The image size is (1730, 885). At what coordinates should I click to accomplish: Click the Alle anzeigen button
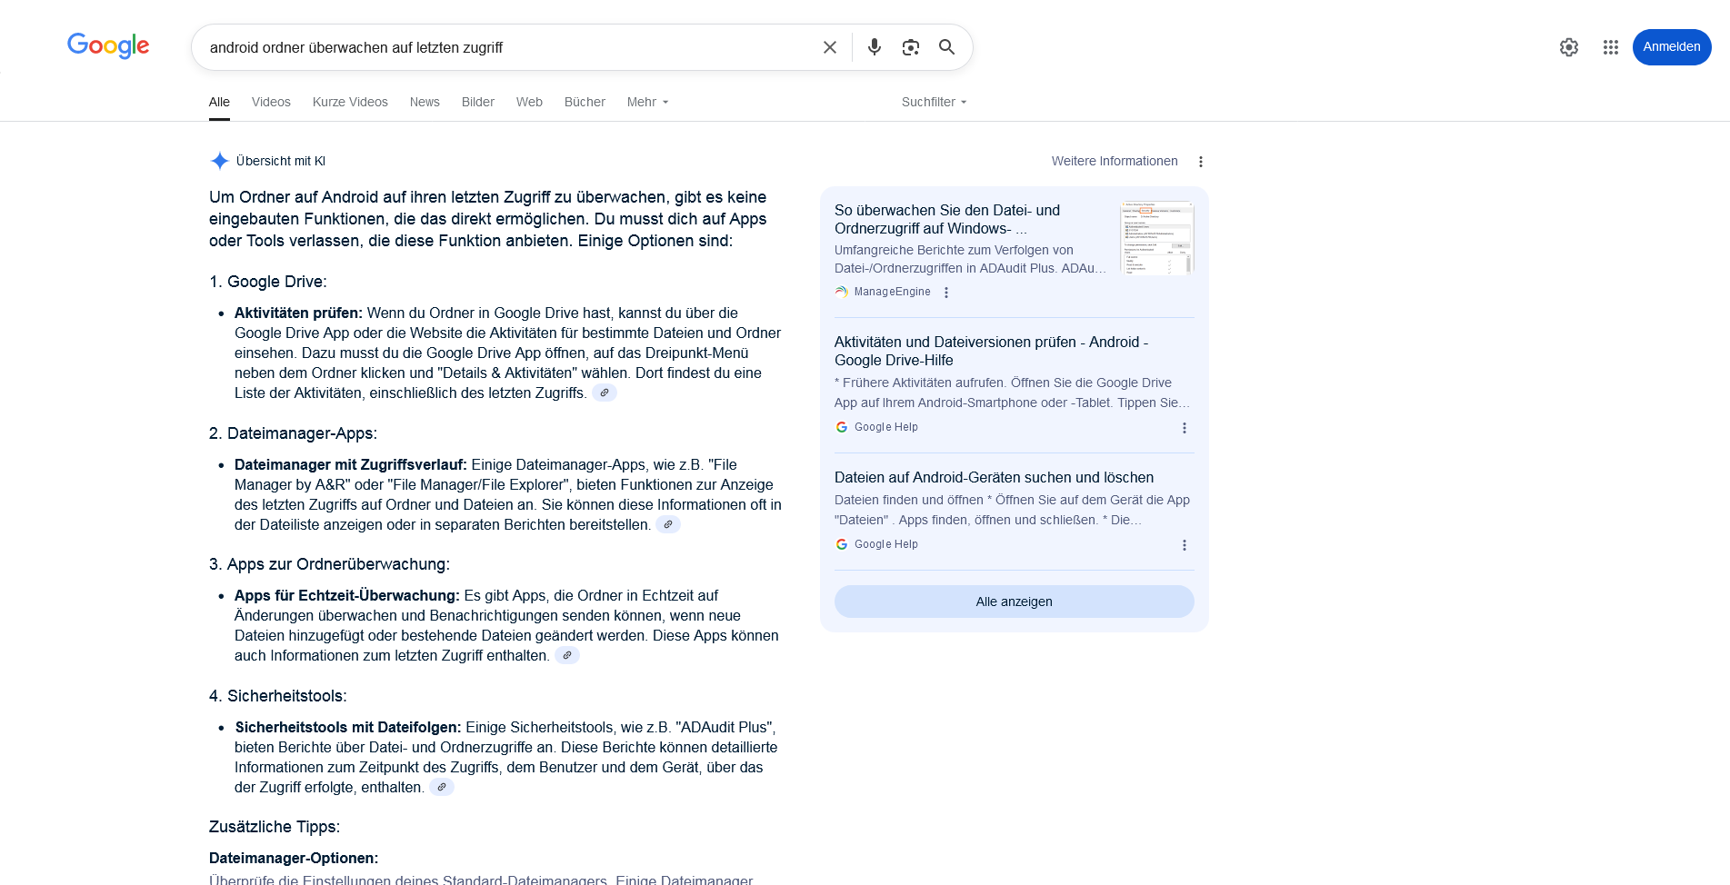(1013, 601)
